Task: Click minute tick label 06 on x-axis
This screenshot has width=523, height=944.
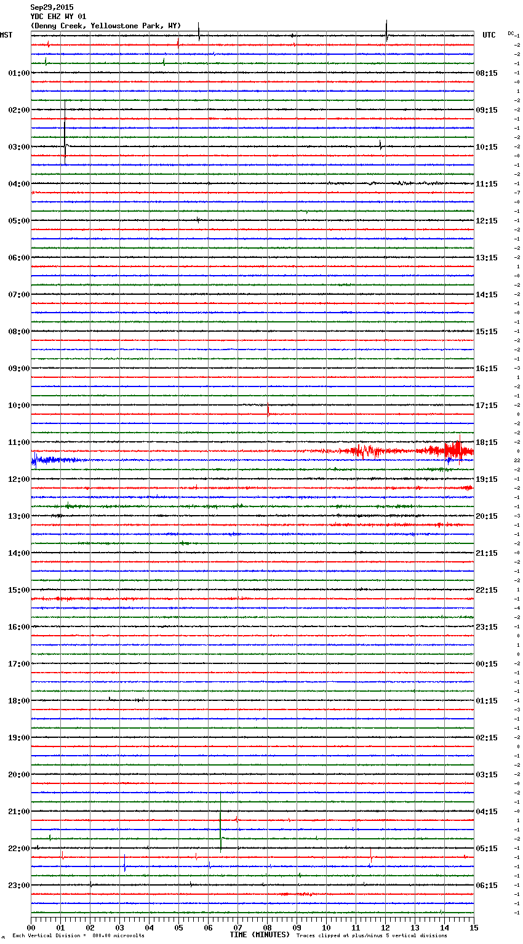Action: [x=209, y=927]
